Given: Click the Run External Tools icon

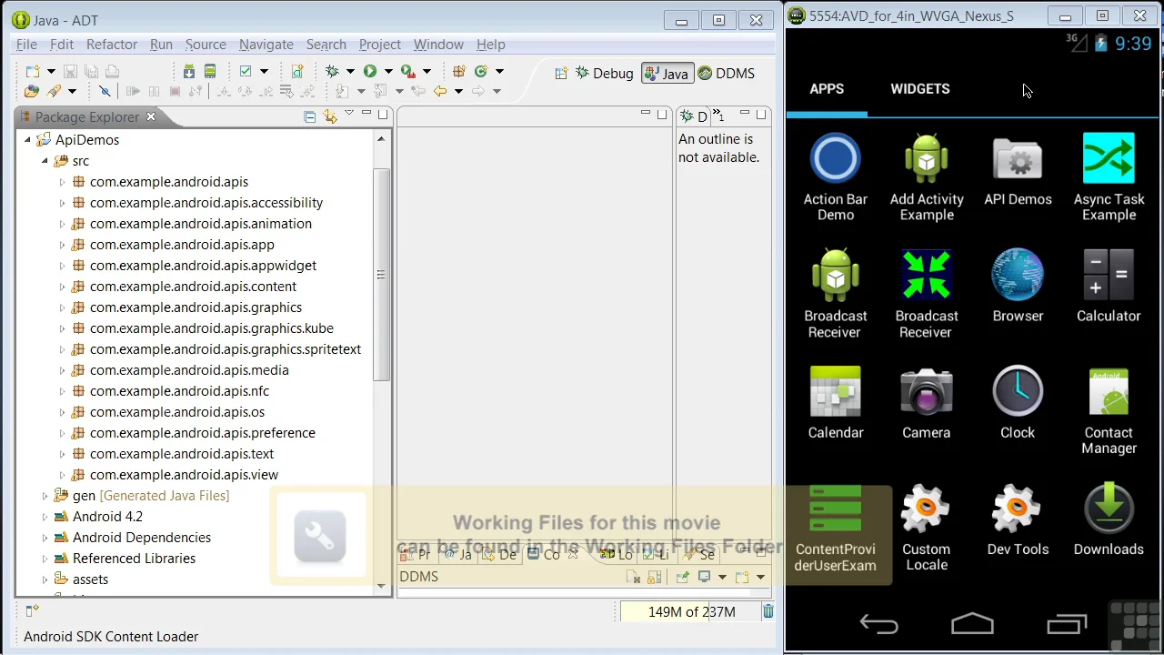Looking at the screenshot, I should (x=407, y=71).
